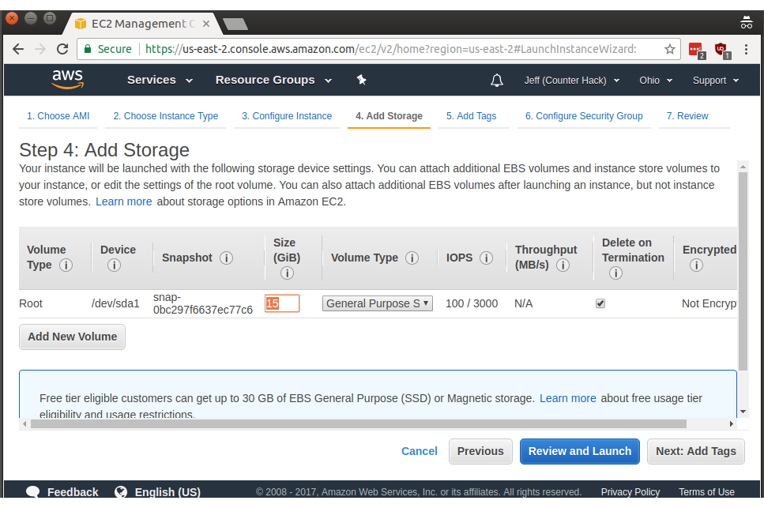Viewport: 764px width, 508px height.
Task: Click the Feedback link in footer
Action: (73, 492)
